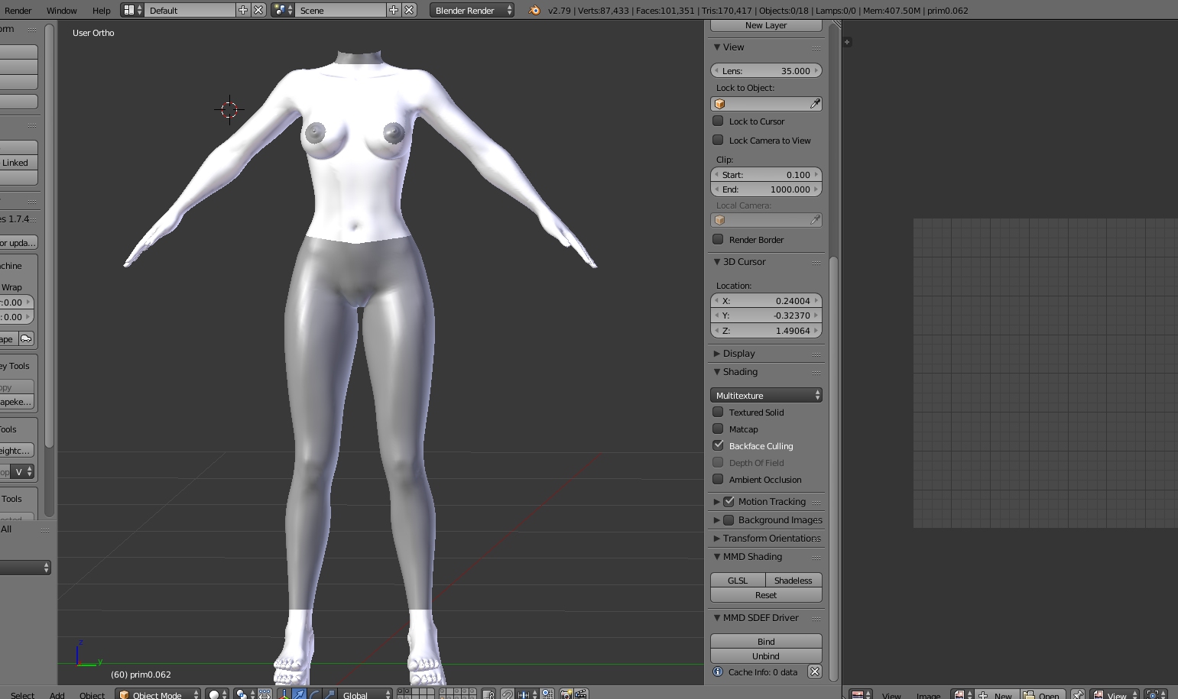1178x699 pixels.
Task: Uncheck Backface Culling
Action: coord(718,445)
